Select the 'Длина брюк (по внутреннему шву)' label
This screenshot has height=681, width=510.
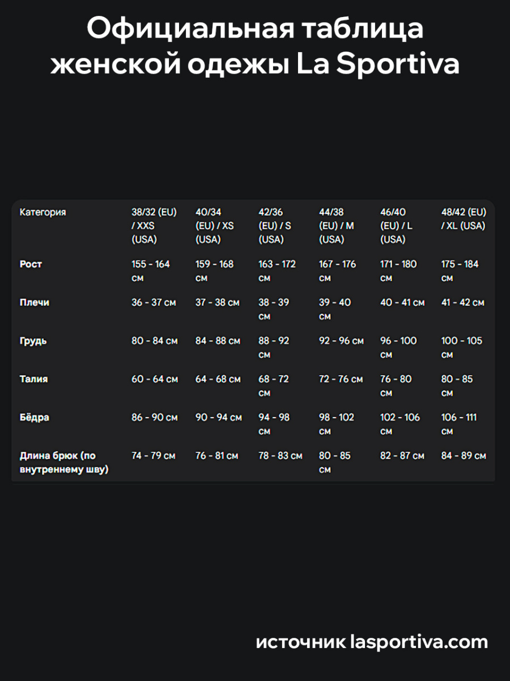pyautogui.click(x=64, y=463)
